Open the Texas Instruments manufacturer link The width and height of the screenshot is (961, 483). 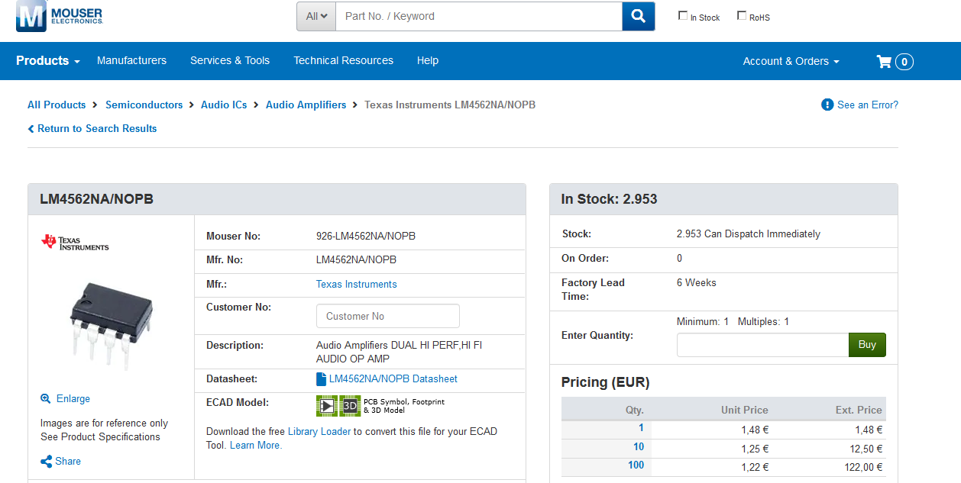pyautogui.click(x=357, y=284)
